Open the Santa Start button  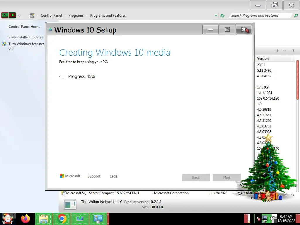tap(8, 219)
